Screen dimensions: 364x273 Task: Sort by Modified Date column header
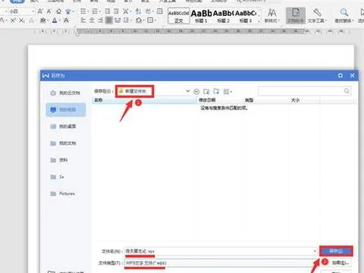[220, 100]
